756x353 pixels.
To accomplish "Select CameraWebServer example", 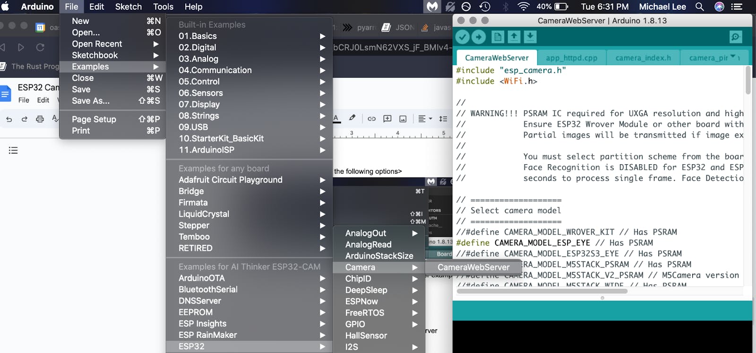I will (x=473, y=267).
